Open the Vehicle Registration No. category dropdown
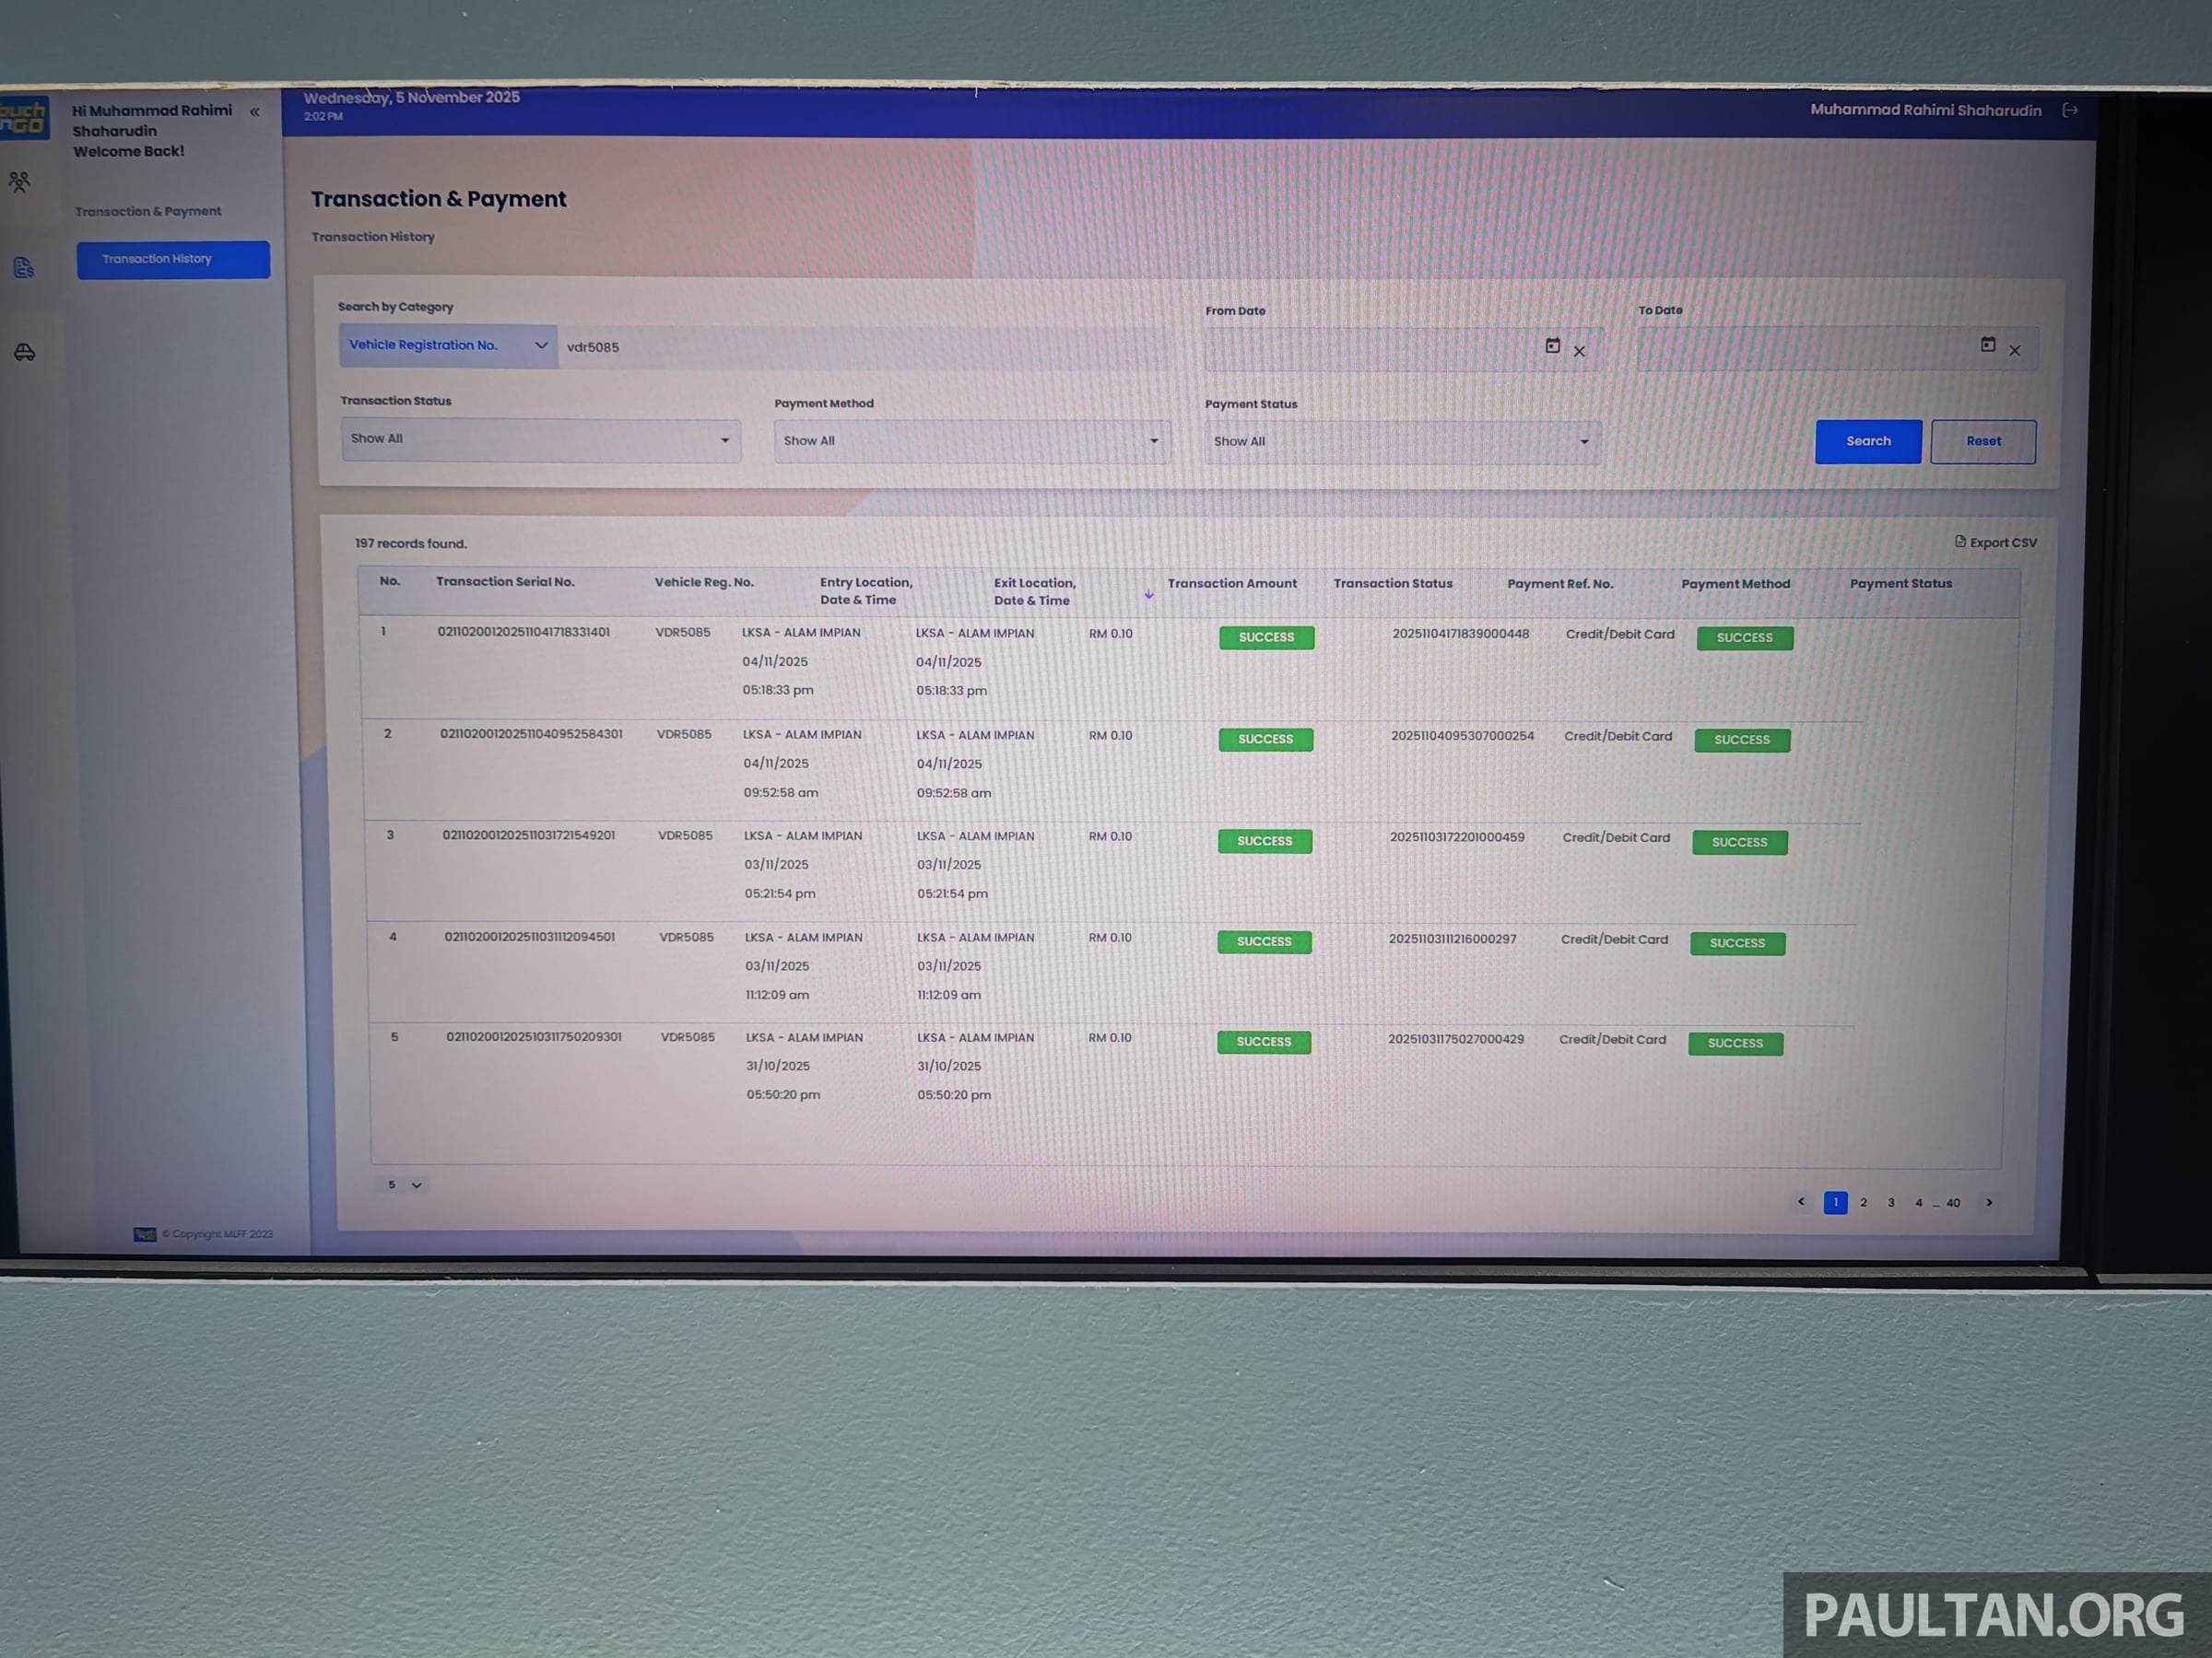The width and height of the screenshot is (2212, 1658). tap(448, 345)
